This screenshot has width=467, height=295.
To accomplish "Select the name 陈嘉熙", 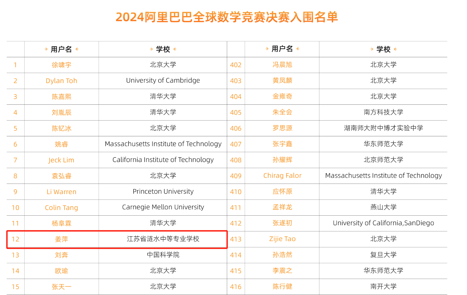I will pos(61,96).
